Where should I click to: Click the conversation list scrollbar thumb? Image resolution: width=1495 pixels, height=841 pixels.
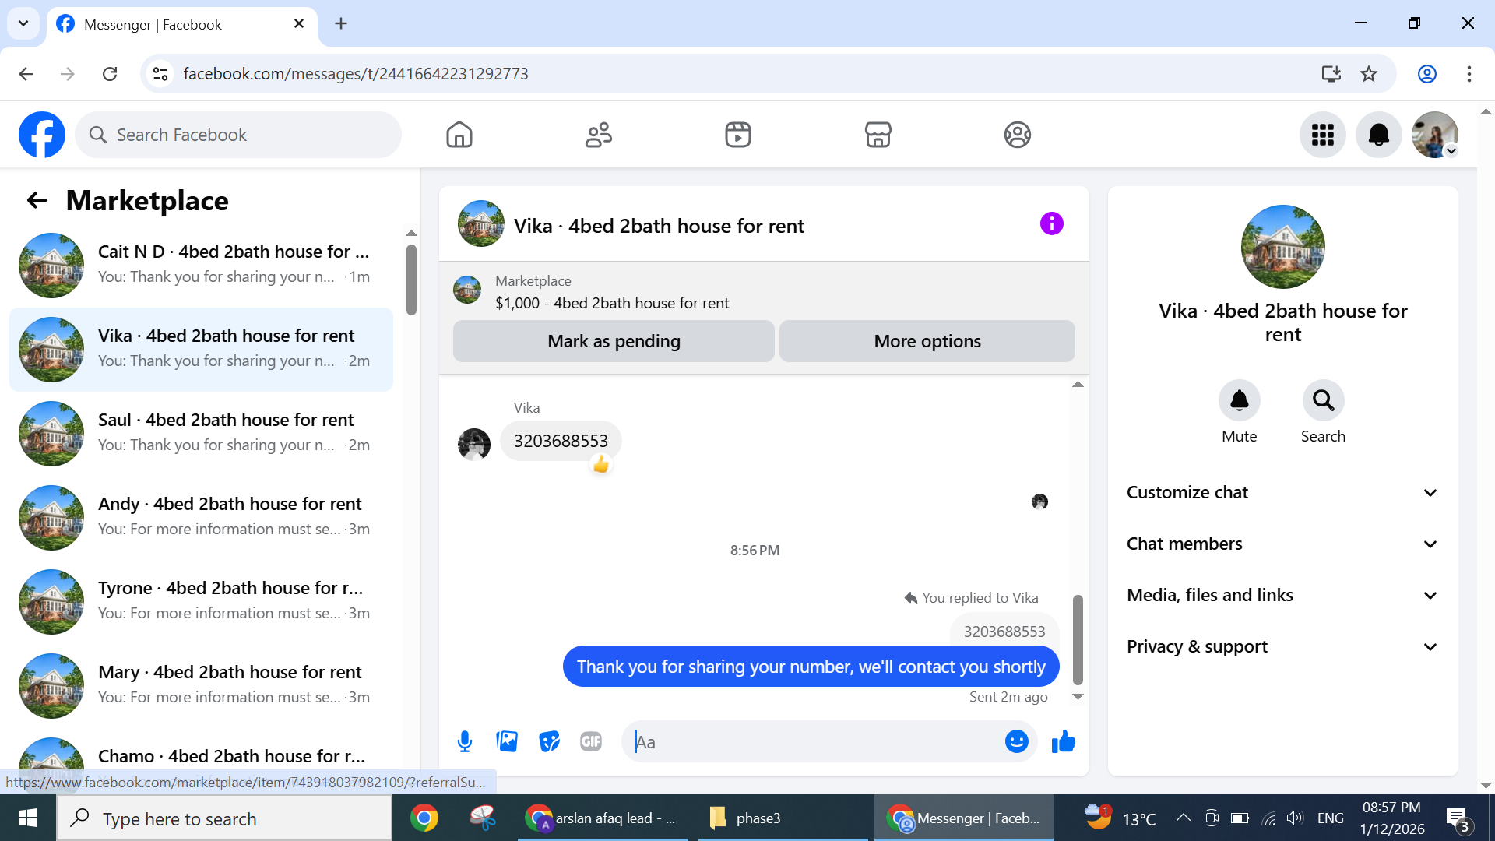click(x=411, y=280)
